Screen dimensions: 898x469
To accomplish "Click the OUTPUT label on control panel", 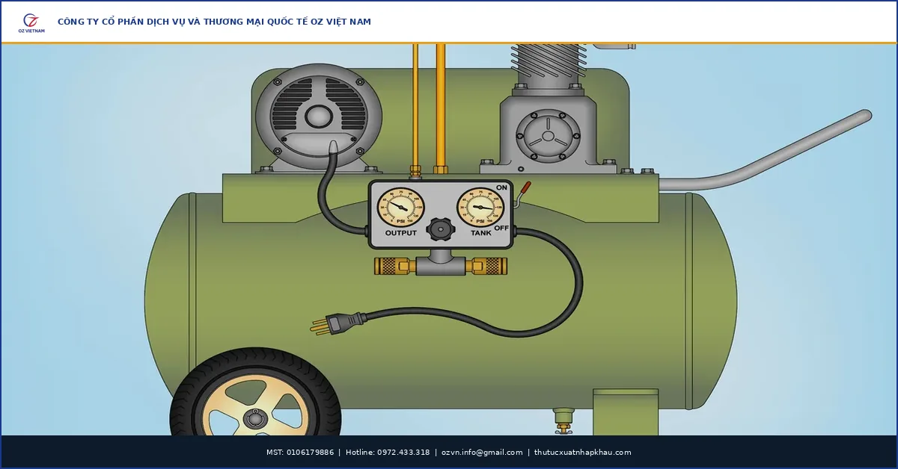I will 401,234.
